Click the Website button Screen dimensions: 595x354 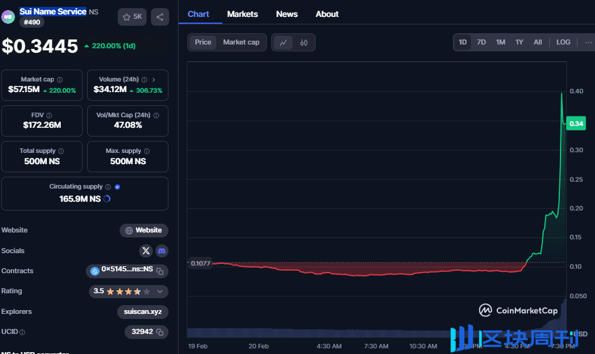point(144,231)
